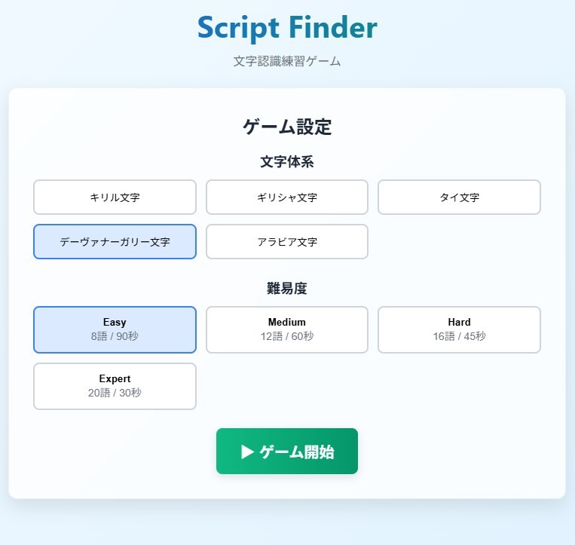This screenshot has height=545, width=575.
Task: Click the 16語 / 45秒 description text
Action: 459,336
